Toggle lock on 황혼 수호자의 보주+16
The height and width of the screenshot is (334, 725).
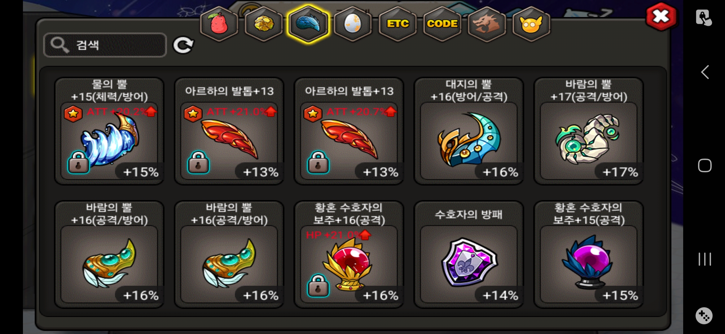click(x=318, y=285)
